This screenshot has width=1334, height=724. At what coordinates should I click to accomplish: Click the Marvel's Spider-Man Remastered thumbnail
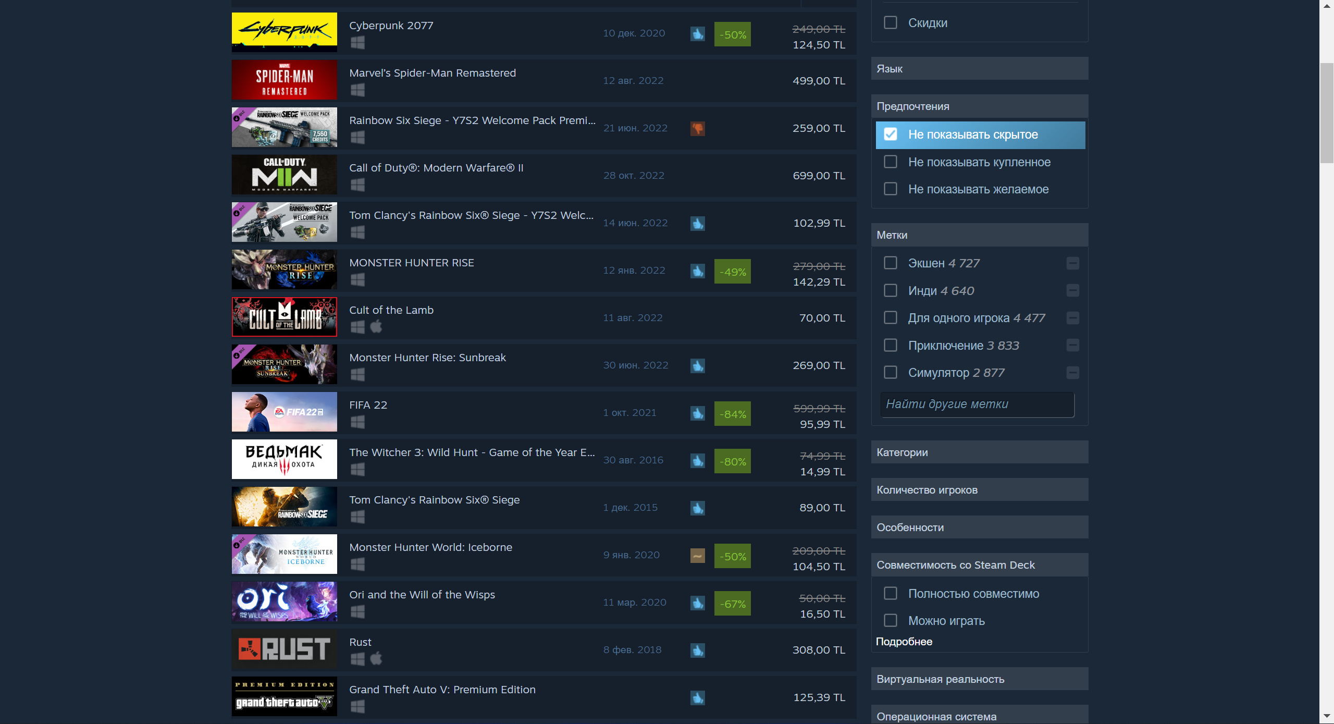(285, 79)
